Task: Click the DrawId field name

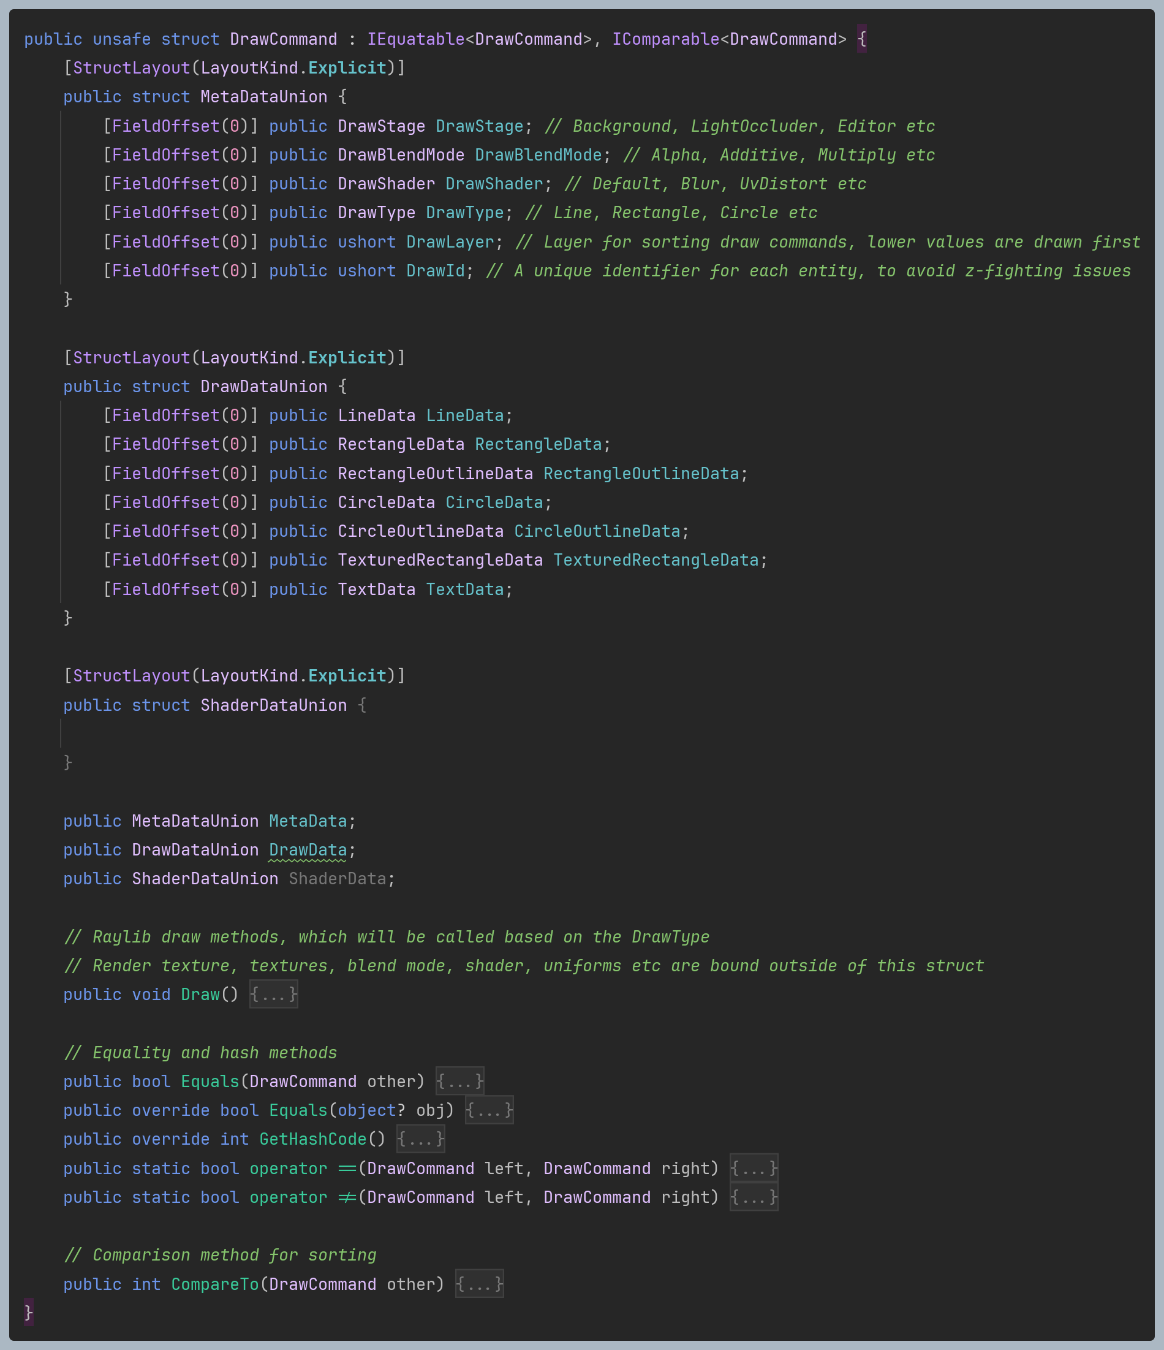Action: coord(436,270)
